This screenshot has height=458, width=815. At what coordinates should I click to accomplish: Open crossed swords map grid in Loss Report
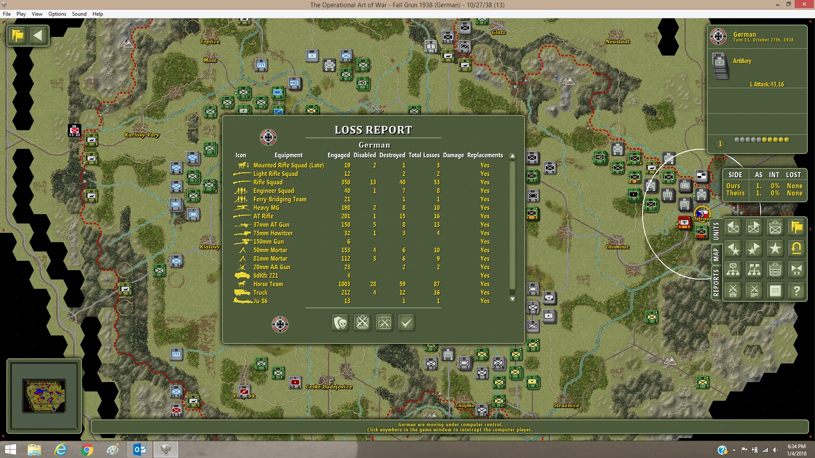385,323
